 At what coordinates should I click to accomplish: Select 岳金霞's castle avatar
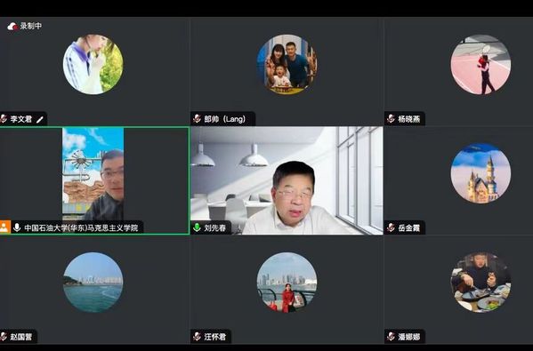(481, 173)
